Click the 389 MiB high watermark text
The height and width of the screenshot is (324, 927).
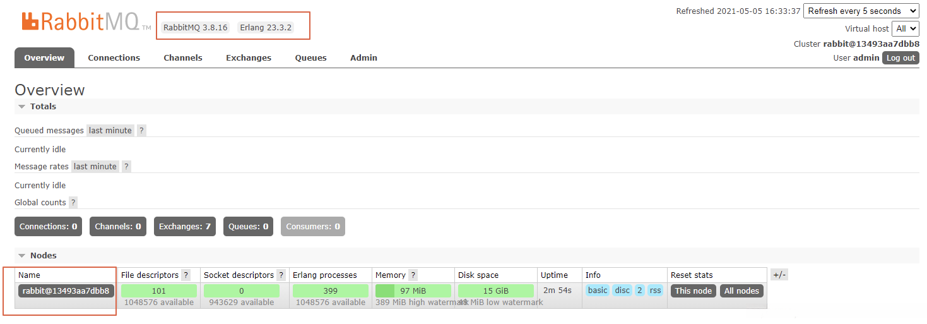click(x=422, y=303)
